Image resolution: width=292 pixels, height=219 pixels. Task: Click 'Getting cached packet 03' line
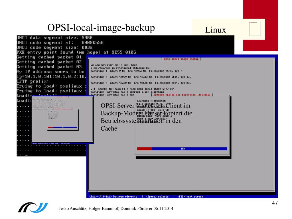pos(49,67)
